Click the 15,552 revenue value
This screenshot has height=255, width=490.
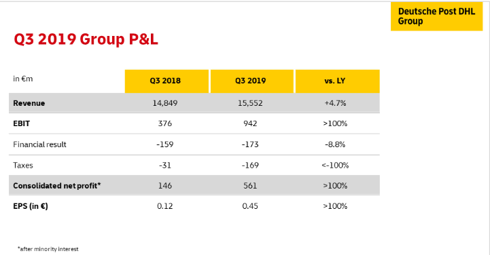tap(250, 103)
